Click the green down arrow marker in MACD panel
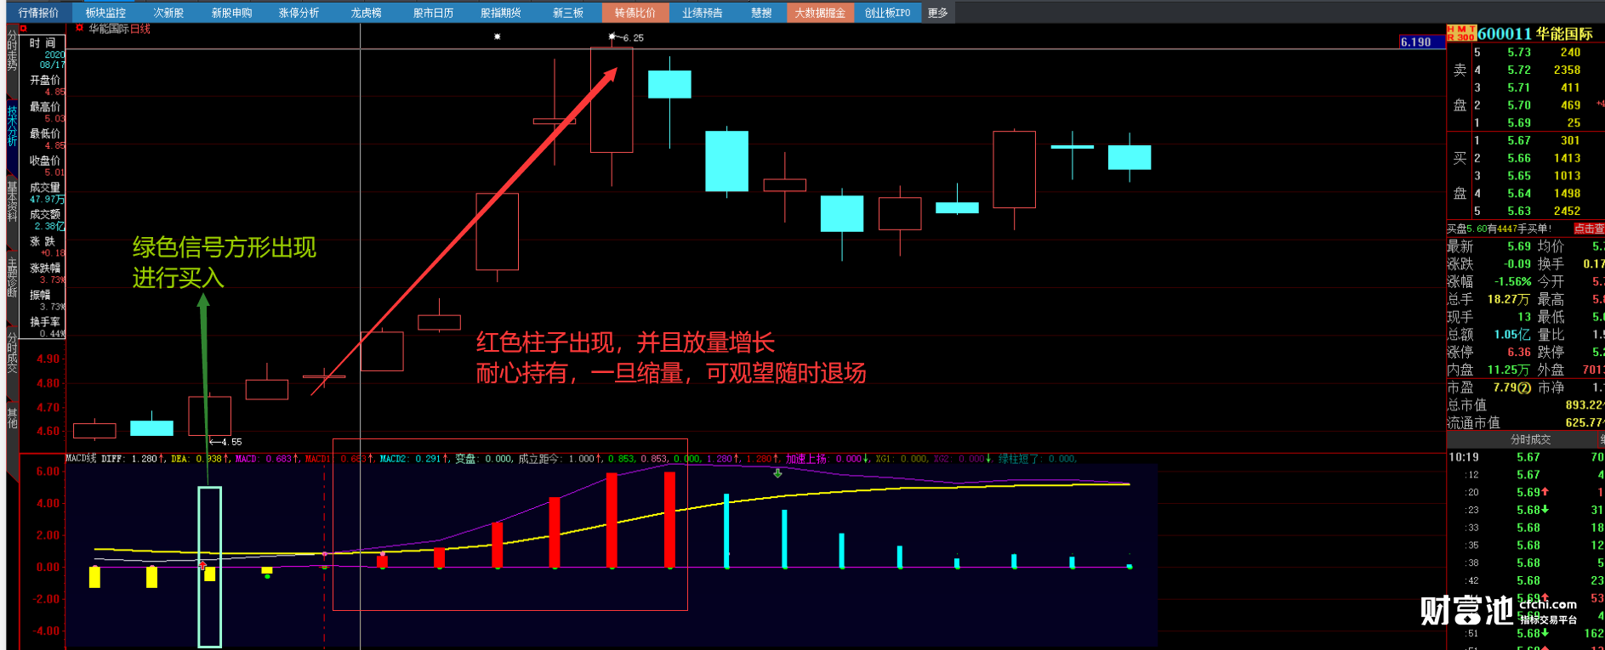1605x650 pixels. click(x=777, y=473)
